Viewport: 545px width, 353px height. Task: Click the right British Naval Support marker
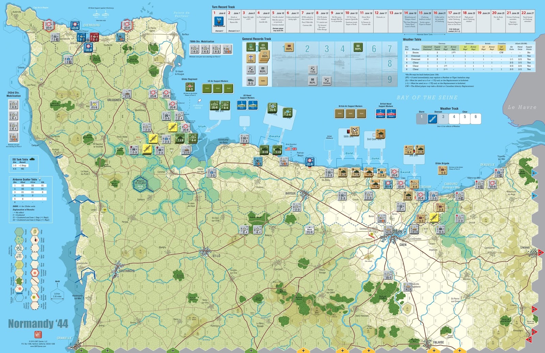pos(391,114)
